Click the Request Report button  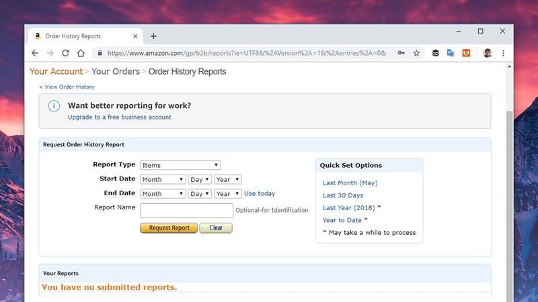click(169, 228)
